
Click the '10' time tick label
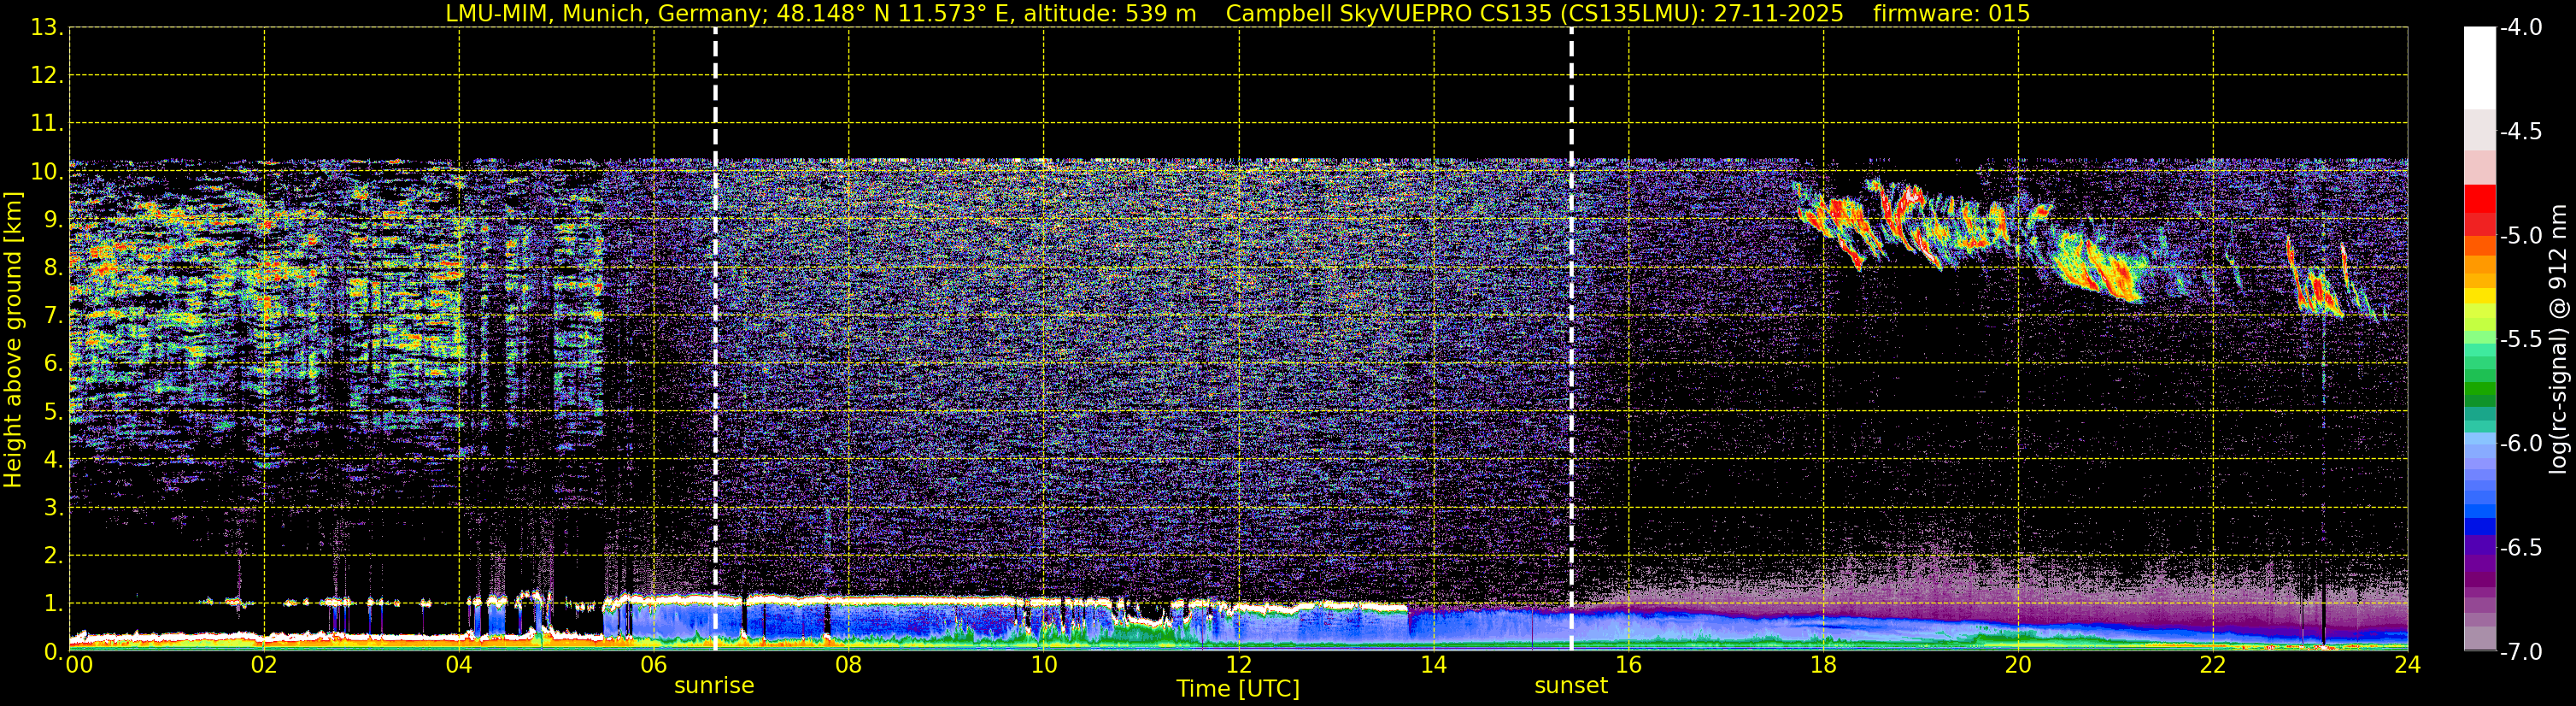pyautogui.click(x=1044, y=665)
